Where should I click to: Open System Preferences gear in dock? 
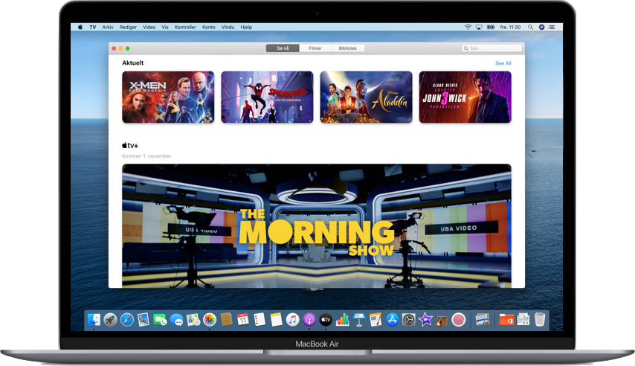(409, 320)
